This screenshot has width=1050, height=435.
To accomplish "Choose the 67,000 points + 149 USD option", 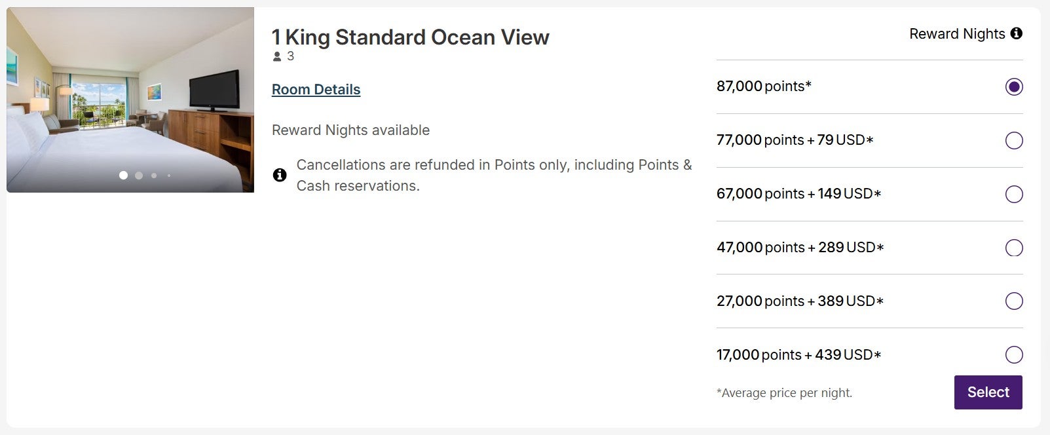I will [1014, 194].
